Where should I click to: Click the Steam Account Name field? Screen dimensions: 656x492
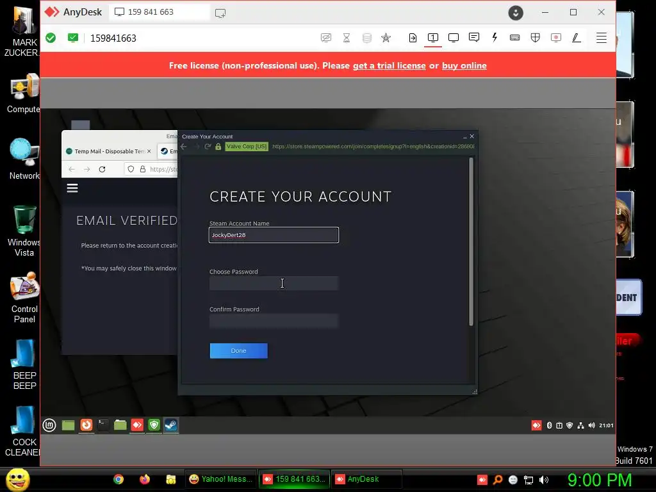[x=274, y=234]
